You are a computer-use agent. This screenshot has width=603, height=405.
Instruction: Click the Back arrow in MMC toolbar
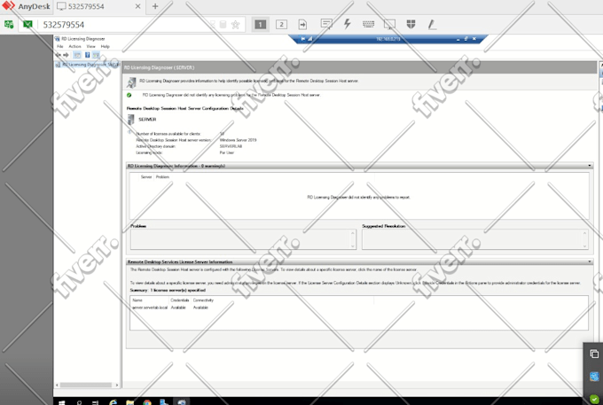click(x=58, y=55)
